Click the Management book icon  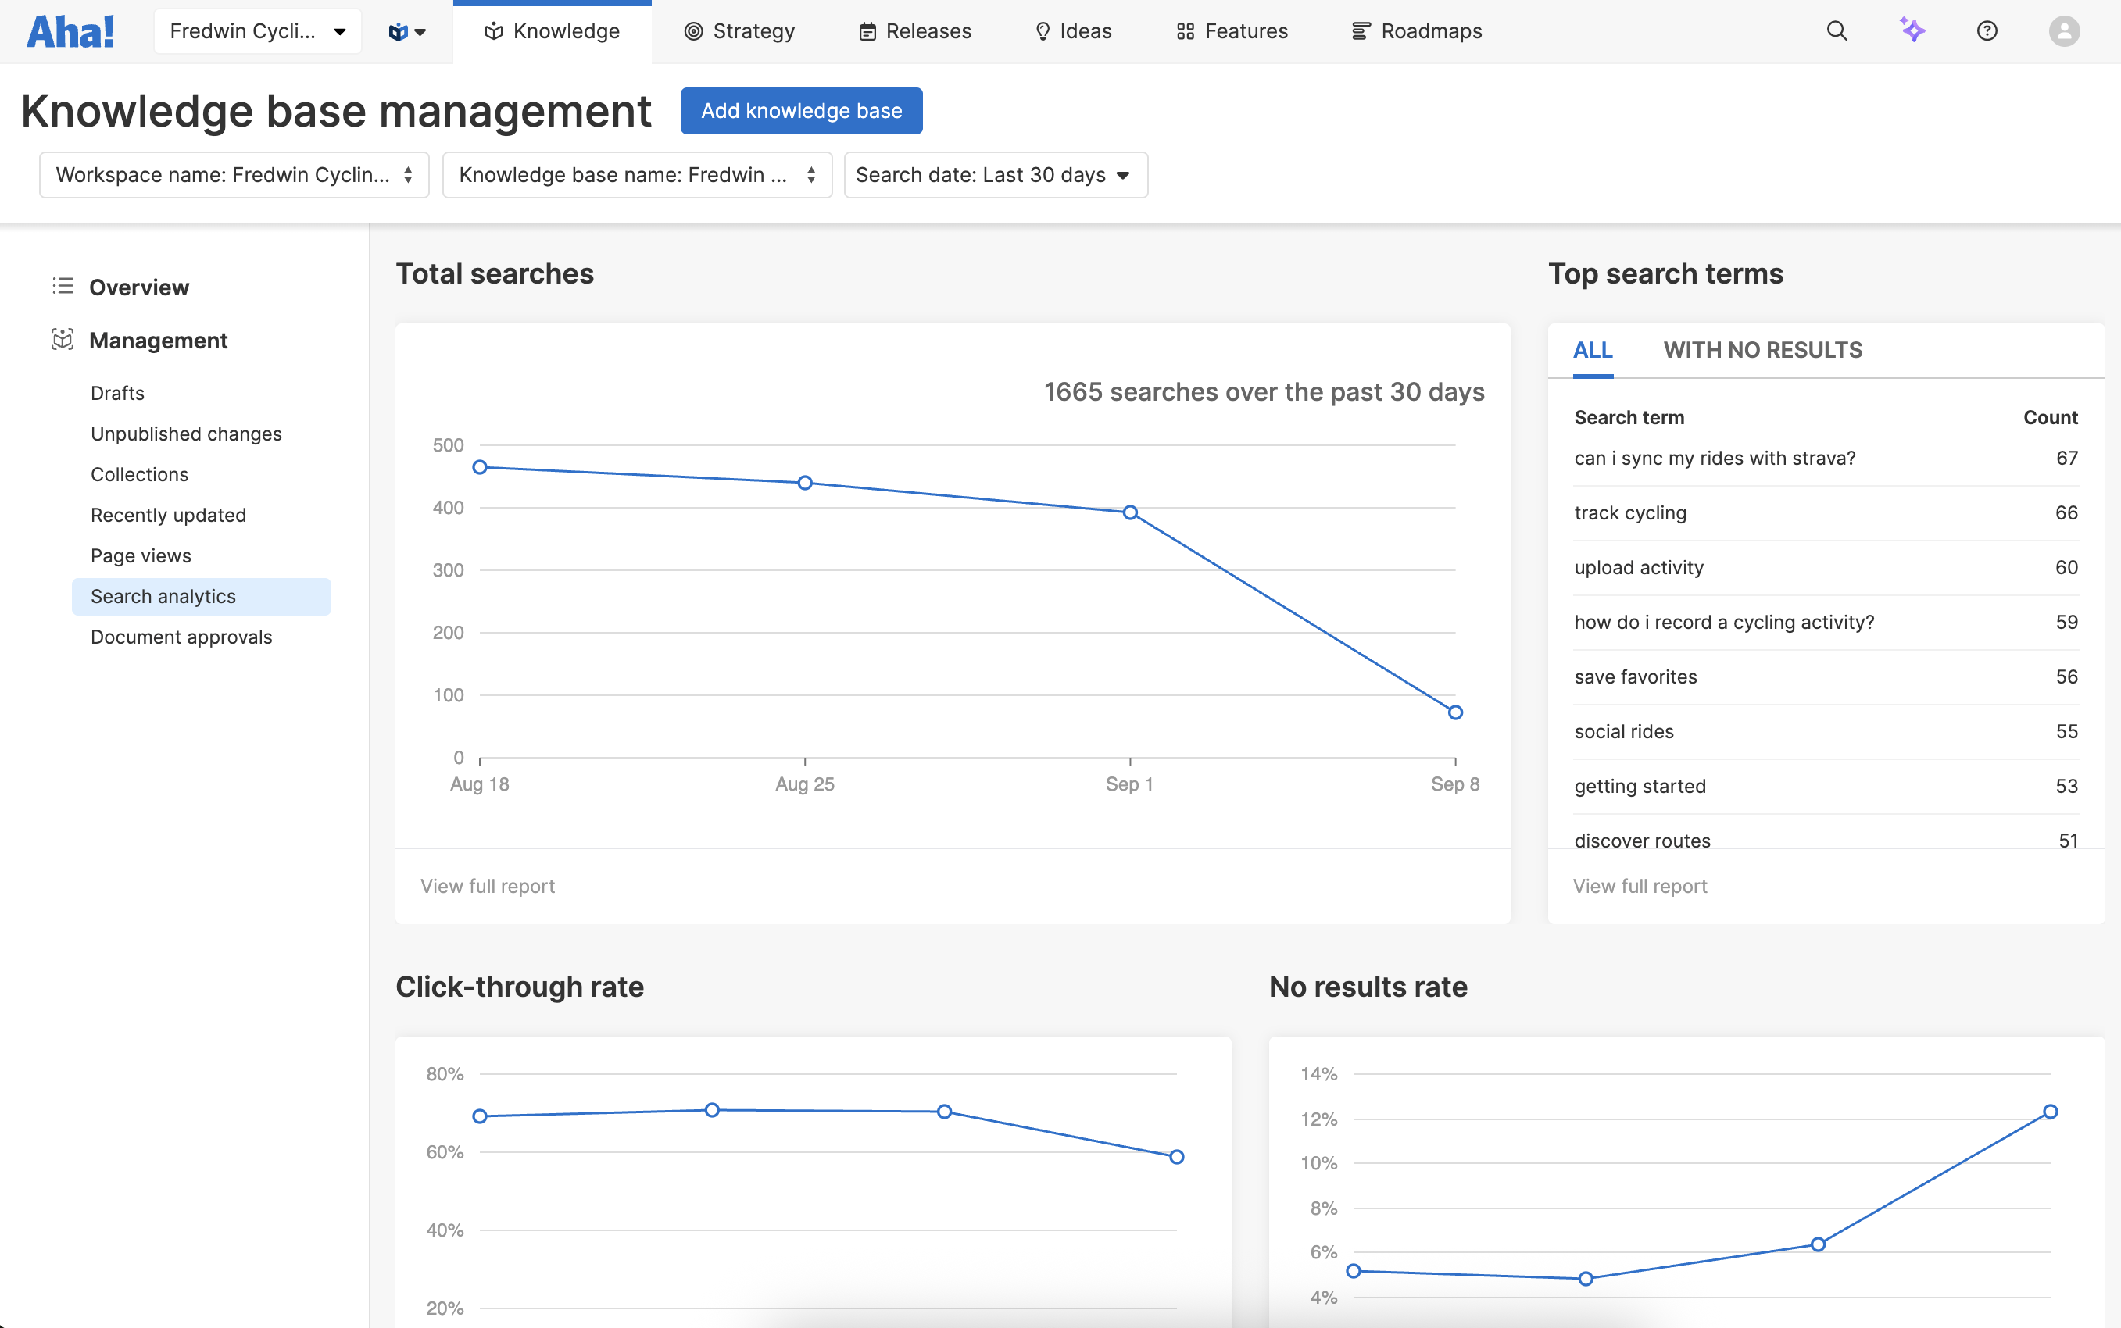63,340
